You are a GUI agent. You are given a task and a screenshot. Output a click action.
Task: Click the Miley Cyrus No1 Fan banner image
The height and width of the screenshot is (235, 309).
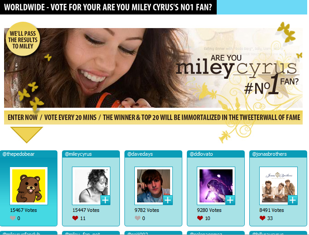point(153,67)
